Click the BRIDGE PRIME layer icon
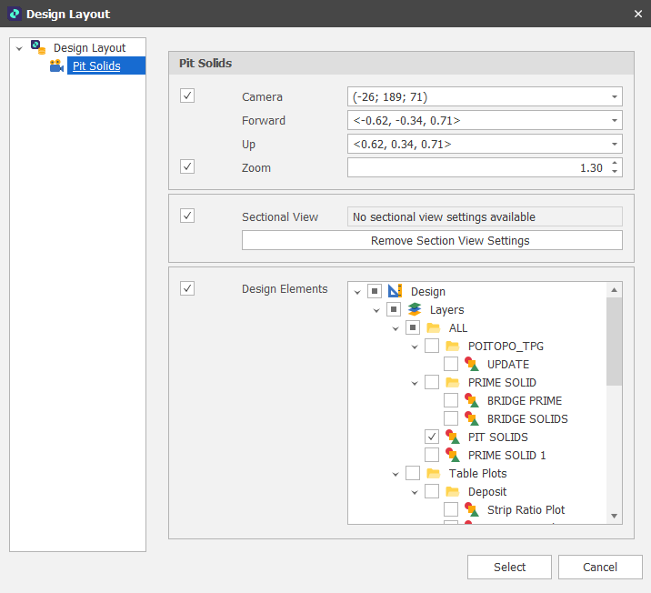The image size is (651, 593). coord(472,400)
